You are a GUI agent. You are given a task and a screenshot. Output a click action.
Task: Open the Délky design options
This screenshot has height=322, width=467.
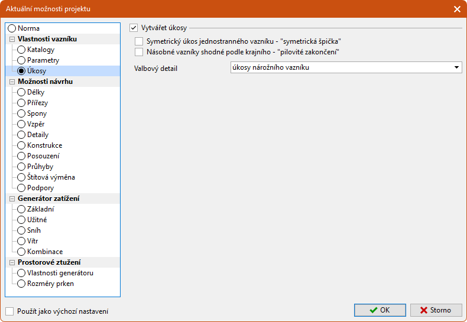tap(35, 92)
